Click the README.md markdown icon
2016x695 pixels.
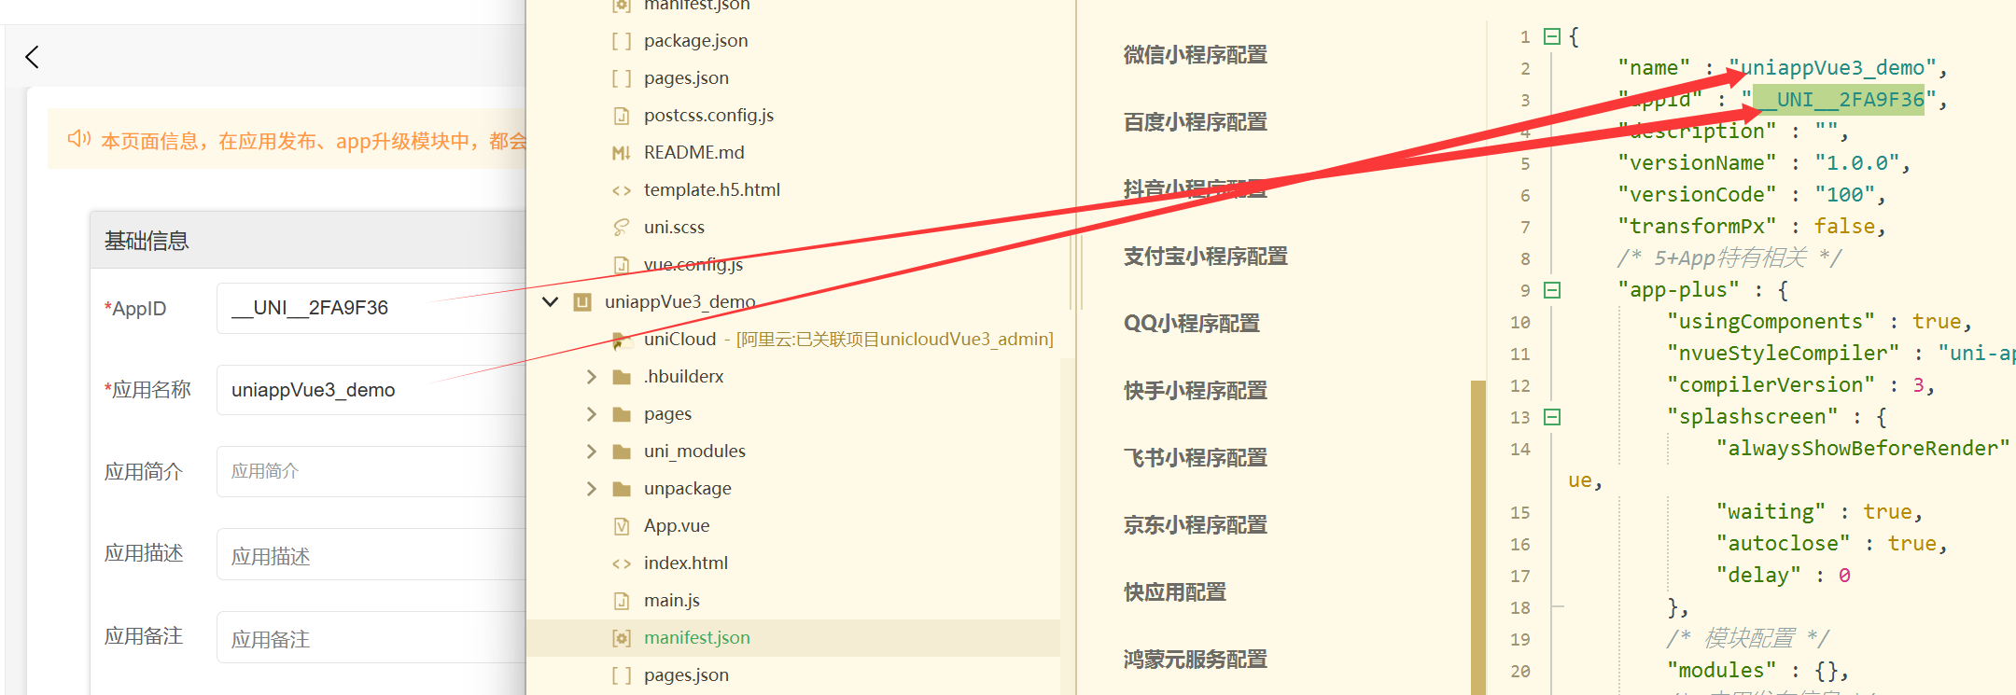coord(622,153)
